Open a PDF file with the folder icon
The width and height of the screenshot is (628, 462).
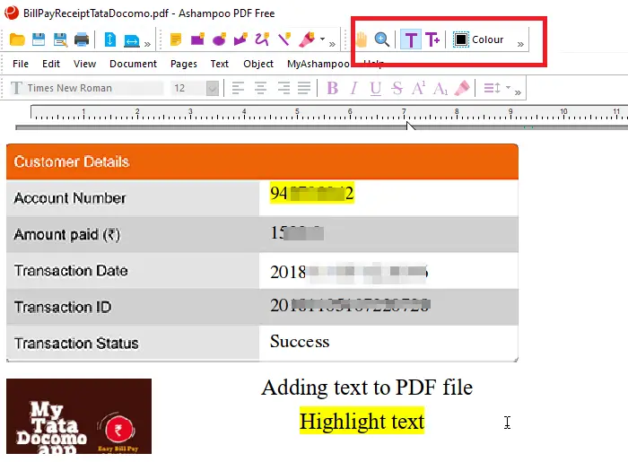pyautogui.click(x=17, y=39)
